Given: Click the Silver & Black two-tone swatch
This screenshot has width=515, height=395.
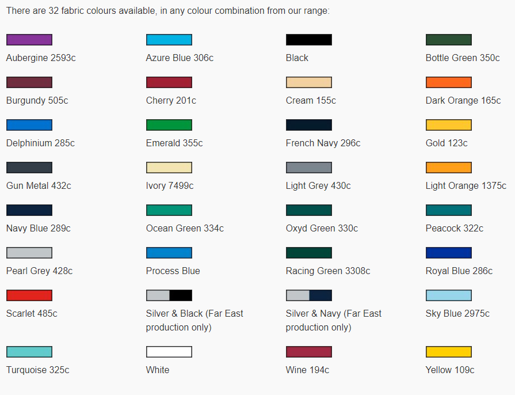Looking at the screenshot, I should [x=169, y=295].
